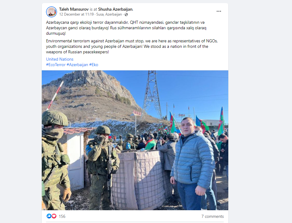Click the public globe privacy icon
The width and height of the screenshot is (292, 223).
tap(126, 15)
